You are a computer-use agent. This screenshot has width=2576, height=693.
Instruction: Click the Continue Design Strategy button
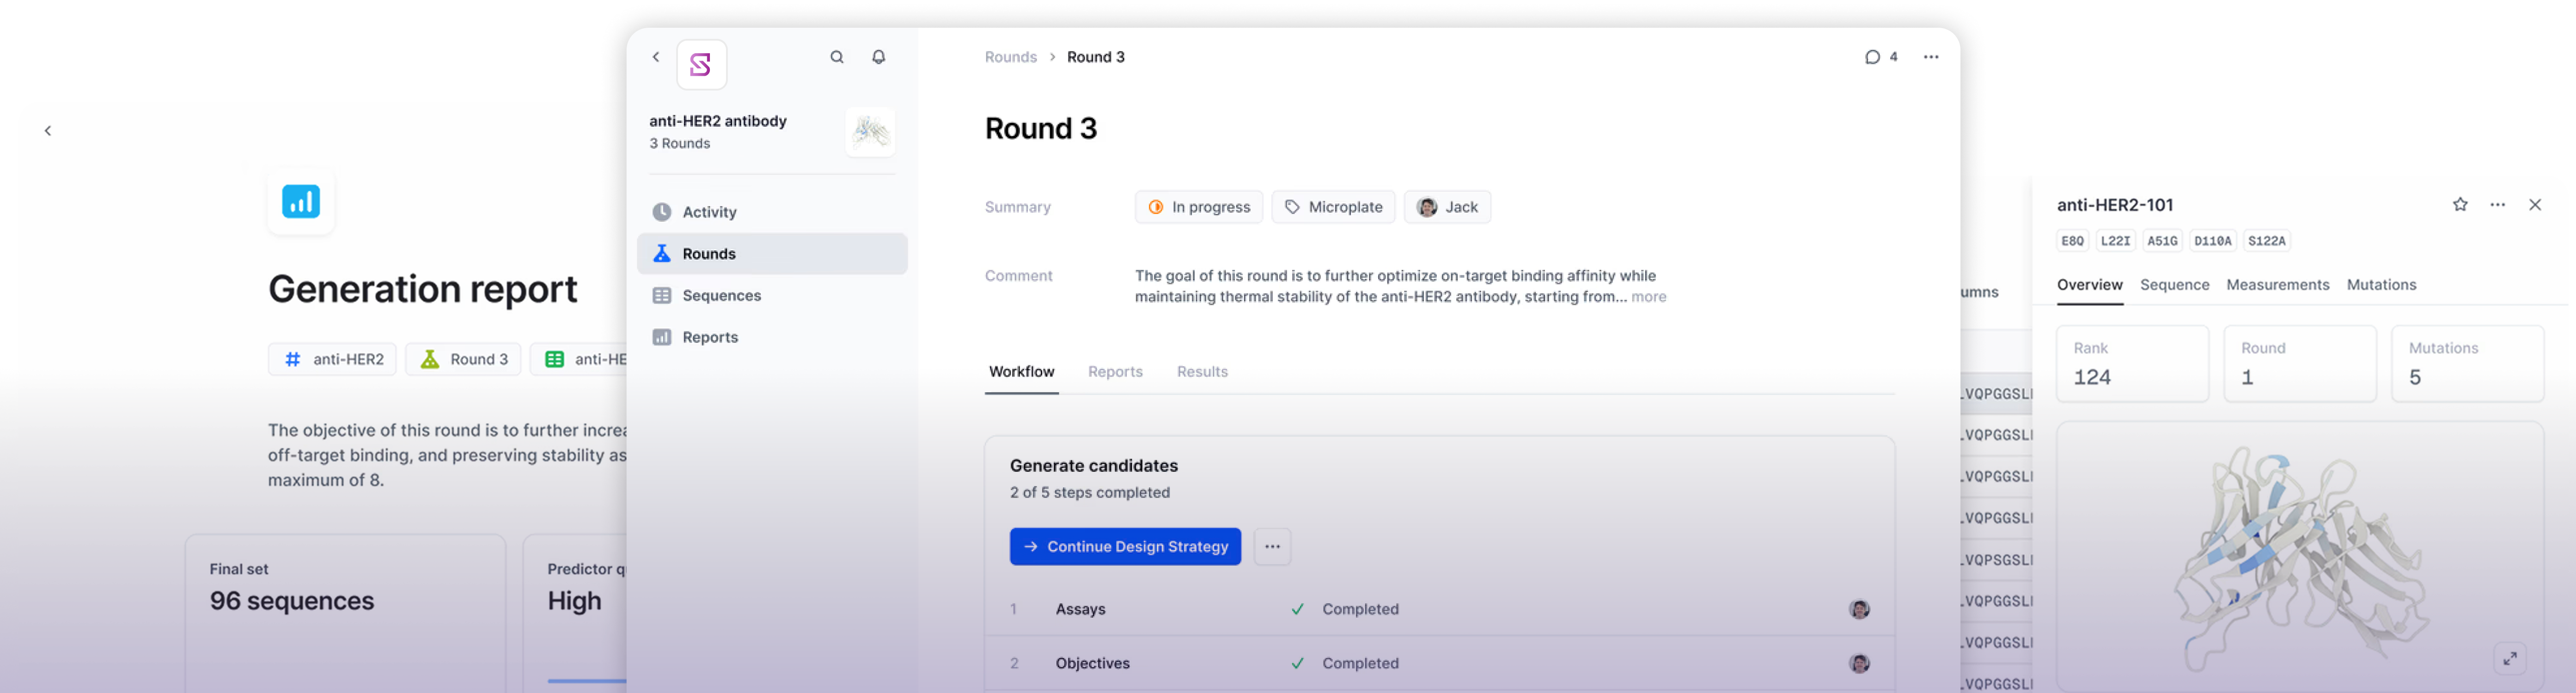tap(1124, 546)
